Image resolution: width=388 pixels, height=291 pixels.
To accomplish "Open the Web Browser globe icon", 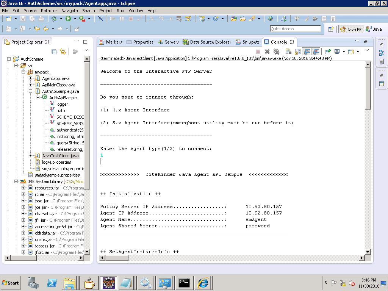I will (270, 19).
